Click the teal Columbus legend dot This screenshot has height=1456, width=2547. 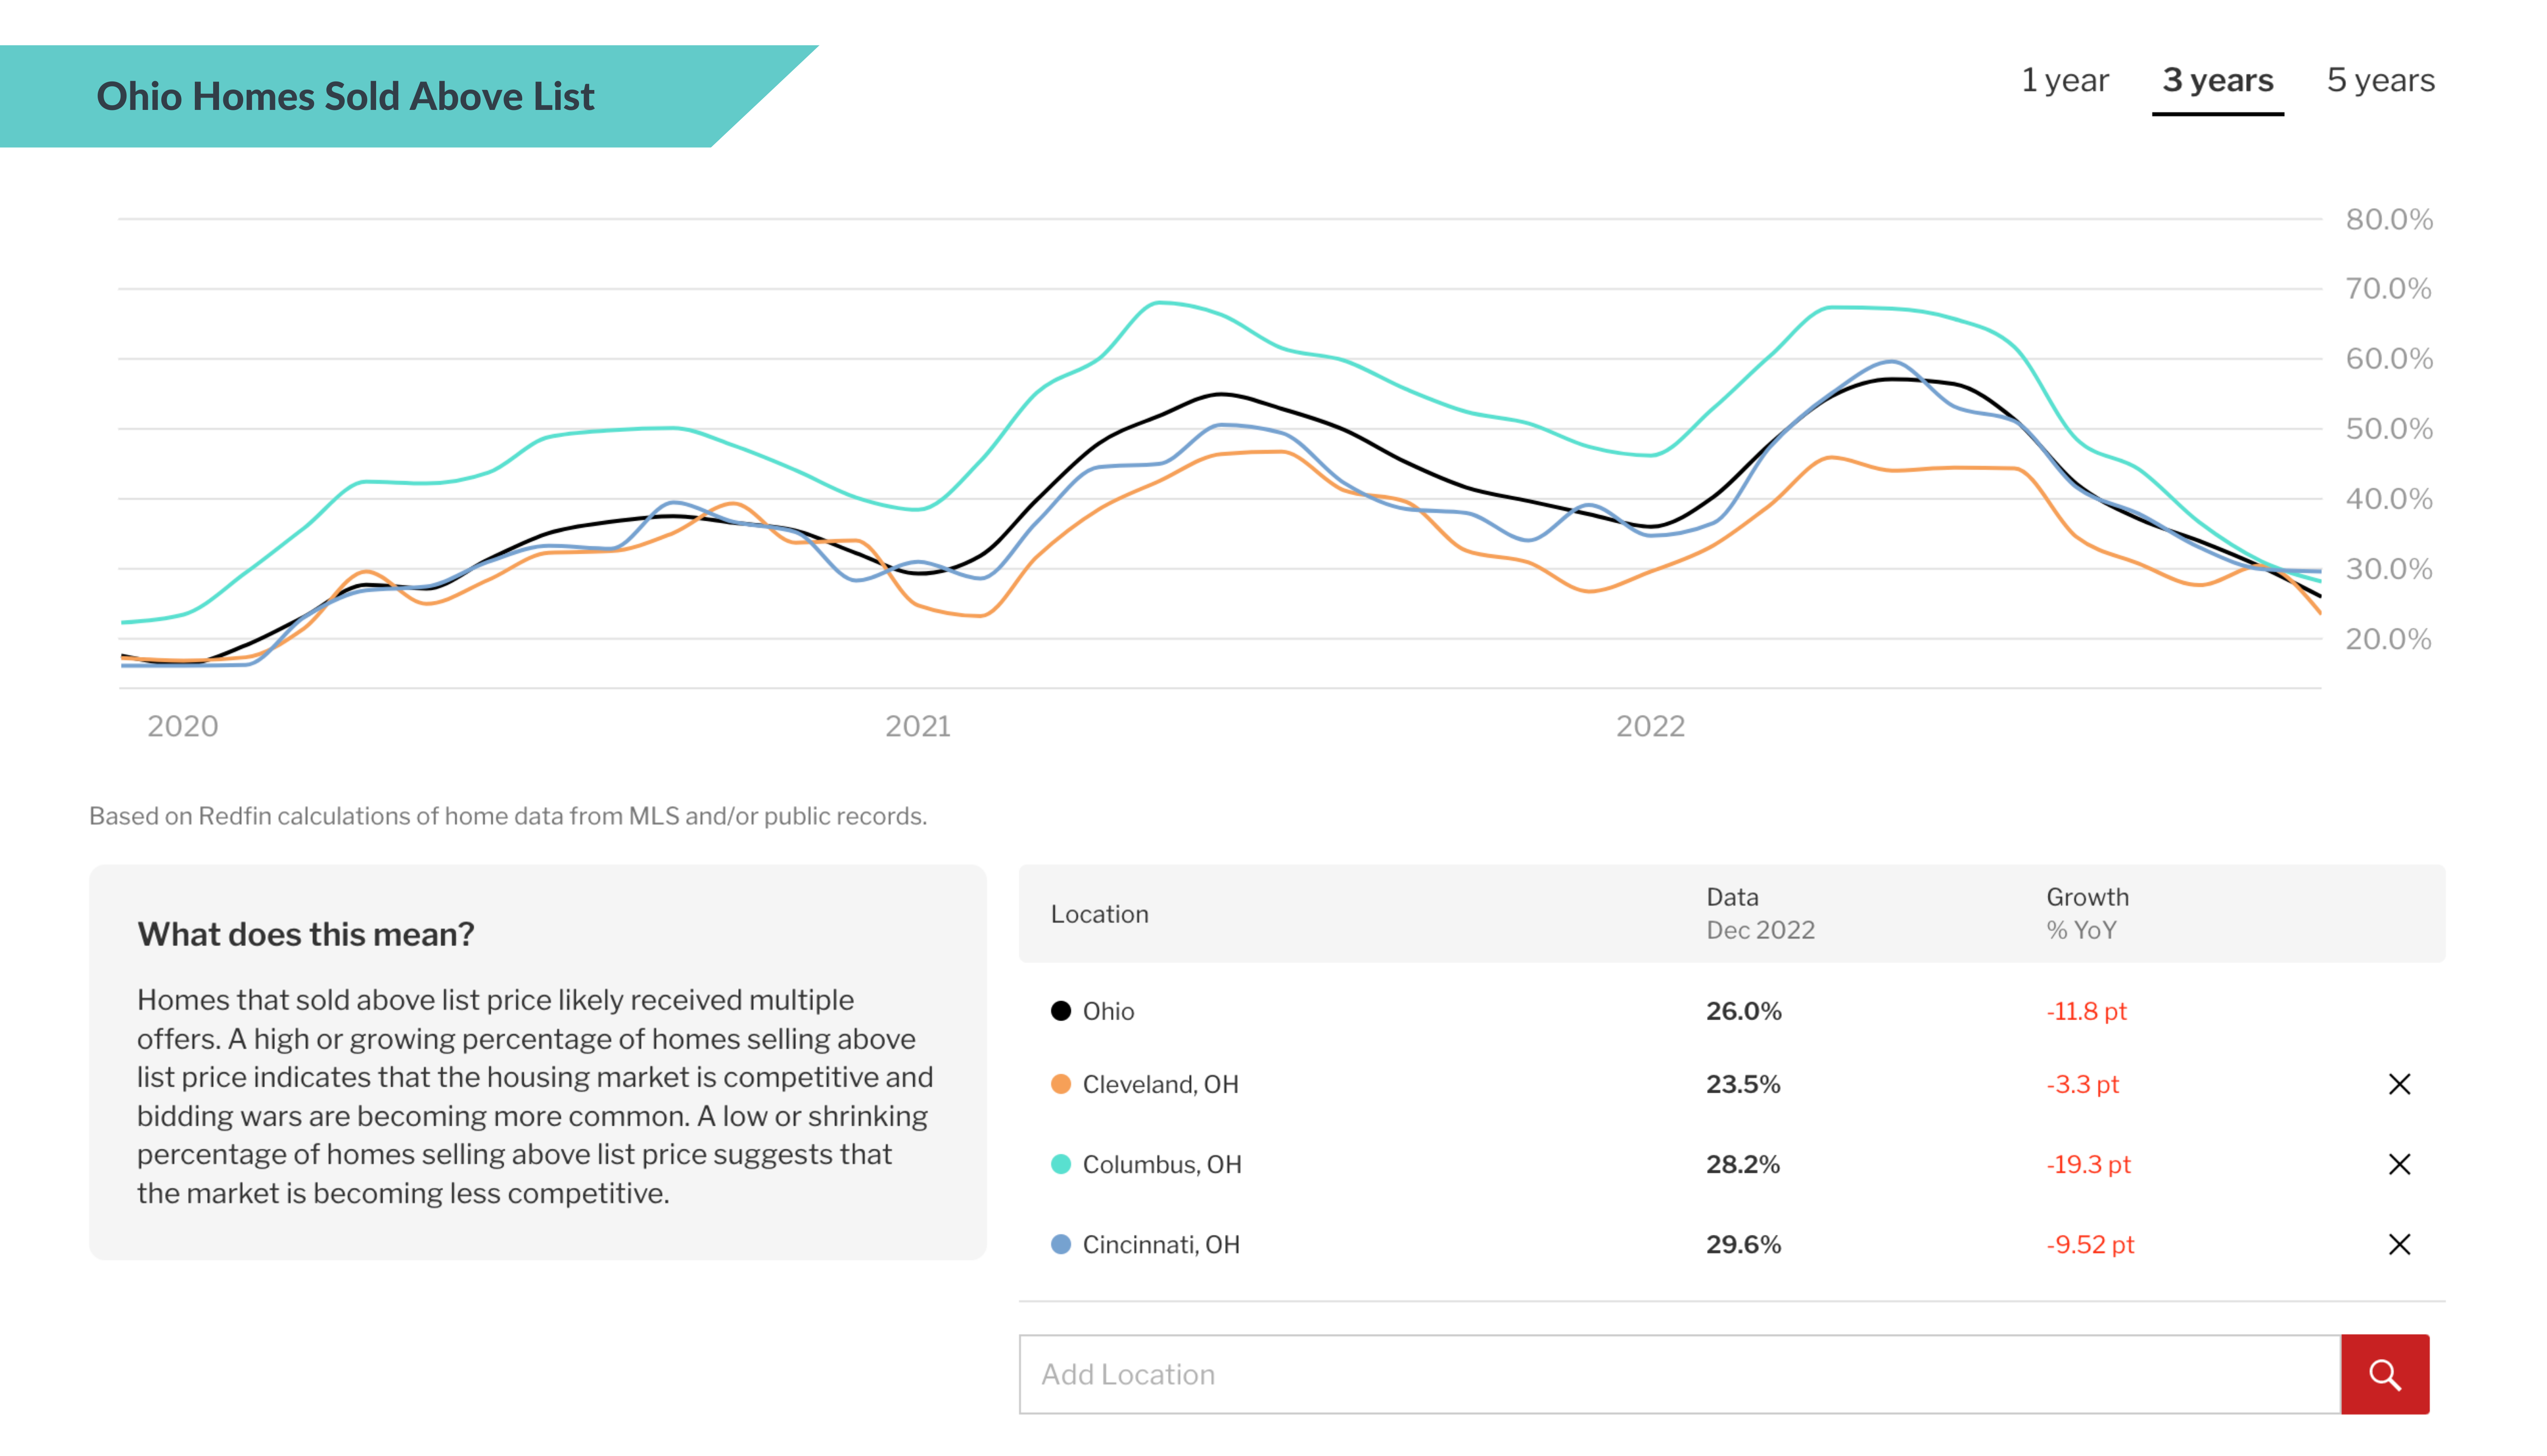coord(1061,1164)
